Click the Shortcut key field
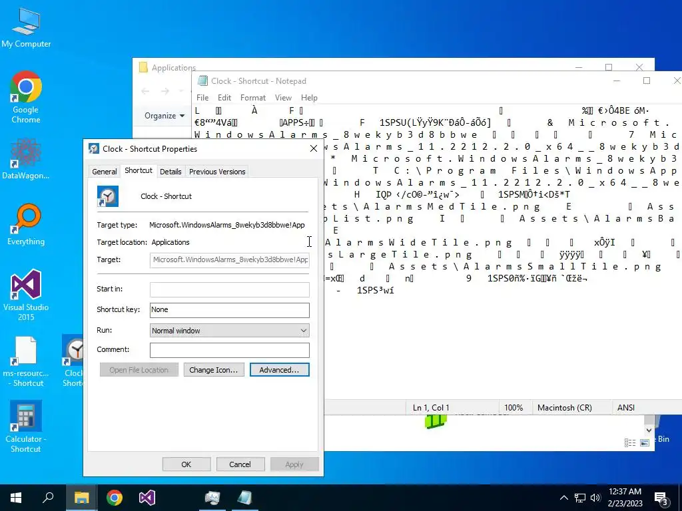The height and width of the screenshot is (511, 682). [230, 310]
